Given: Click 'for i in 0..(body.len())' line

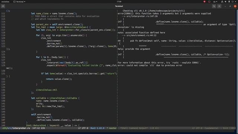Looking at the screenshot, I should tap(52, 57).
